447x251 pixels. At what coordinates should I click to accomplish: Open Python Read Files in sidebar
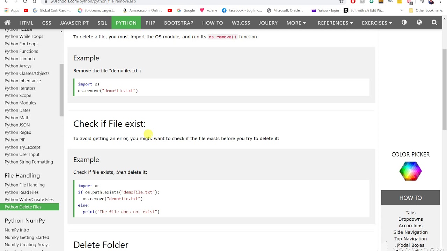[22, 192]
